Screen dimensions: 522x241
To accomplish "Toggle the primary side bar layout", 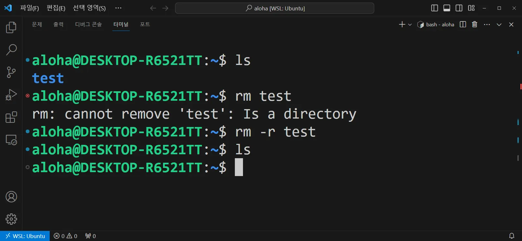I will [x=434, y=8].
